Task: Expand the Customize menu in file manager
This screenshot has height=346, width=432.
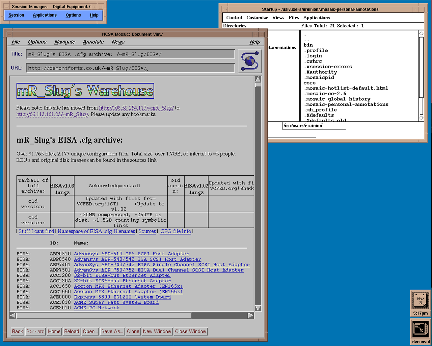Action: [257, 18]
